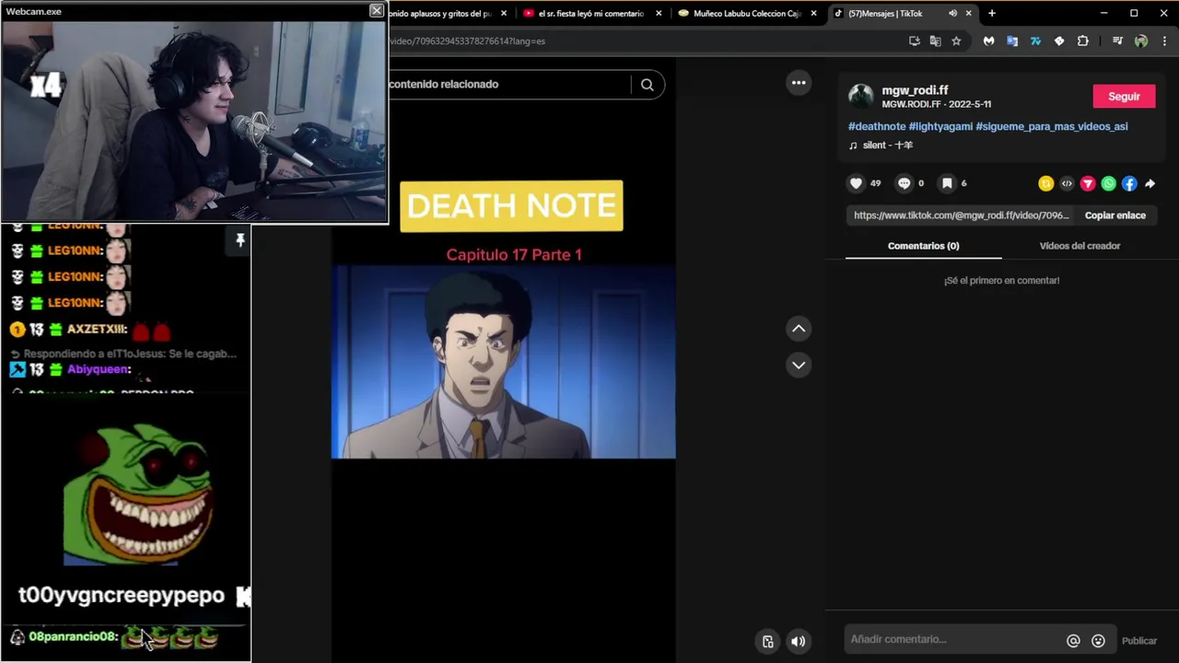The width and height of the screenshot is (1179, 663).
Task: Open the #lightyagami hashtag
Action: click(940, 126)
